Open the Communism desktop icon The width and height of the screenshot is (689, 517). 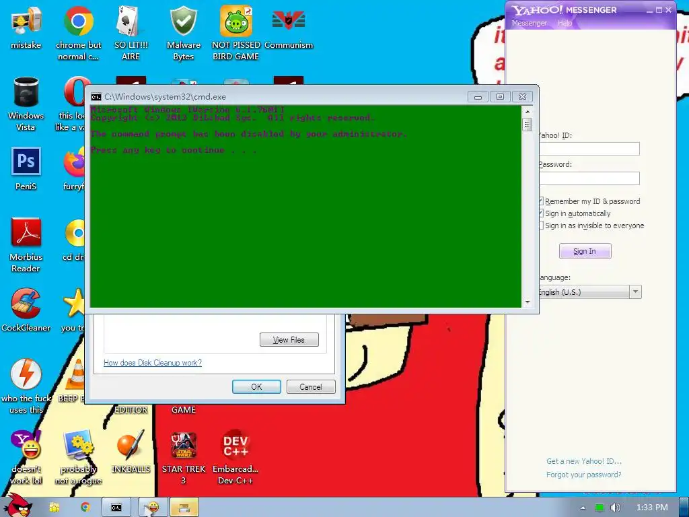289,28
